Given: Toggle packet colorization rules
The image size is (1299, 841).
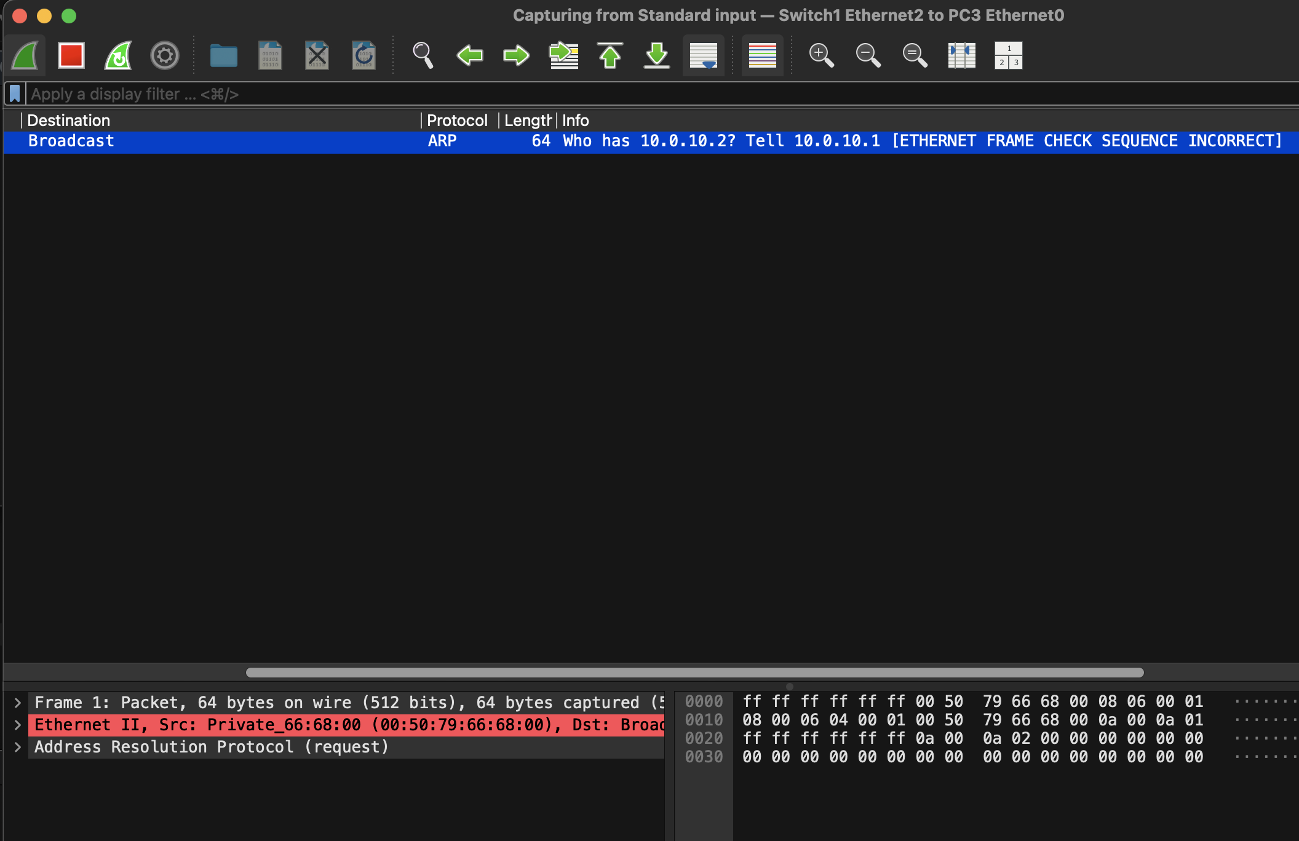Looking at the screenshot, I should pyautogui.click(x=762, y=56).
